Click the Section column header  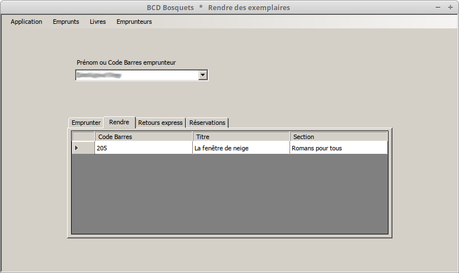[338, 137]
